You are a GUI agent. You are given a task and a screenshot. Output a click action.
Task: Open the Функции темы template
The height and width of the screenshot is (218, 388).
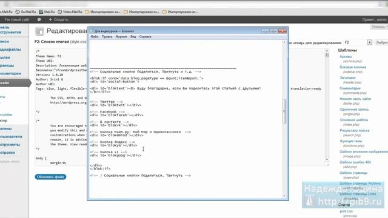(x=350, y=141)
